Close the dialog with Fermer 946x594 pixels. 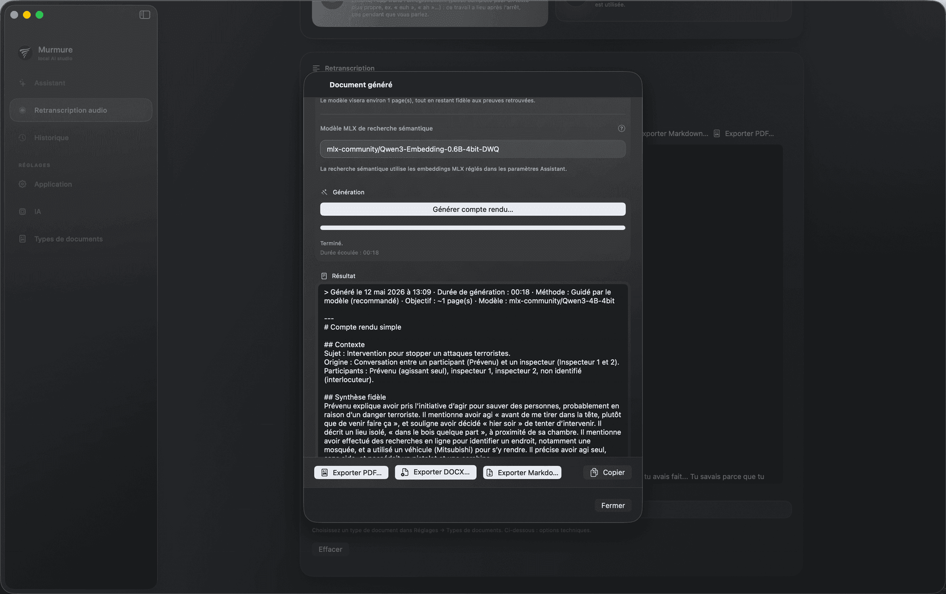[x=613, y=505]
